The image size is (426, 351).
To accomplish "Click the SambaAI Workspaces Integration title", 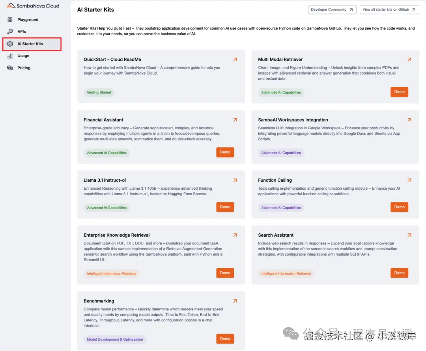I will pyautogui.click(x=293, y=120).
